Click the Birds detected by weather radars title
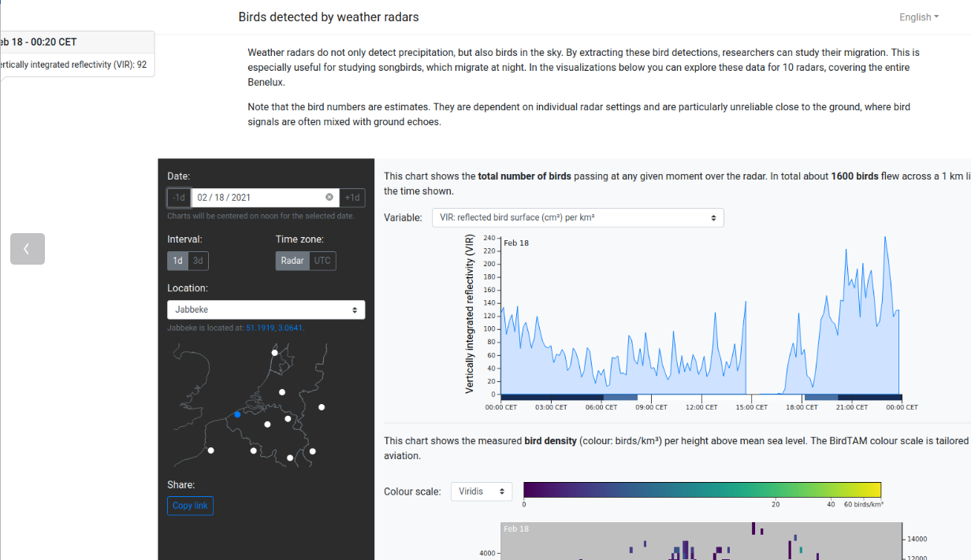 329,17
